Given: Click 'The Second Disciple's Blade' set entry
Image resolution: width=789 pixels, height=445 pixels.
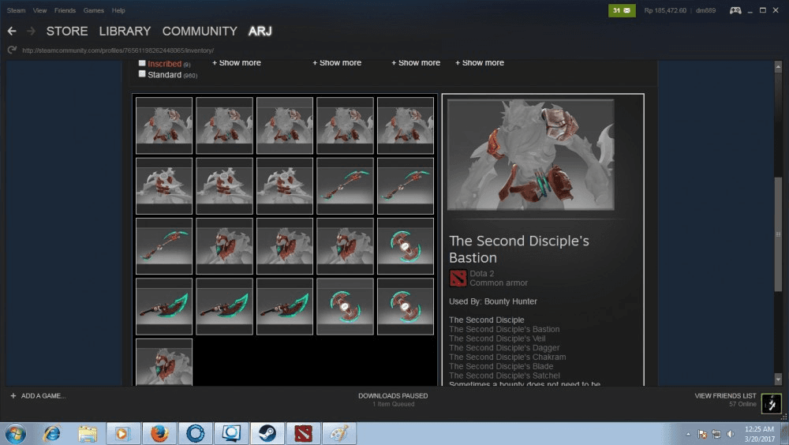Looking at the screenshot, I should [501, 366].
